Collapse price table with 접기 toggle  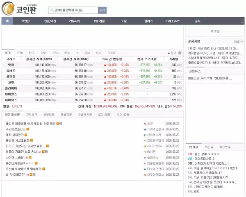172,53
